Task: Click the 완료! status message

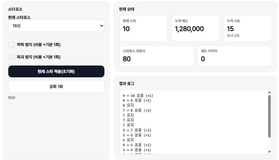Action: [12, 98]
